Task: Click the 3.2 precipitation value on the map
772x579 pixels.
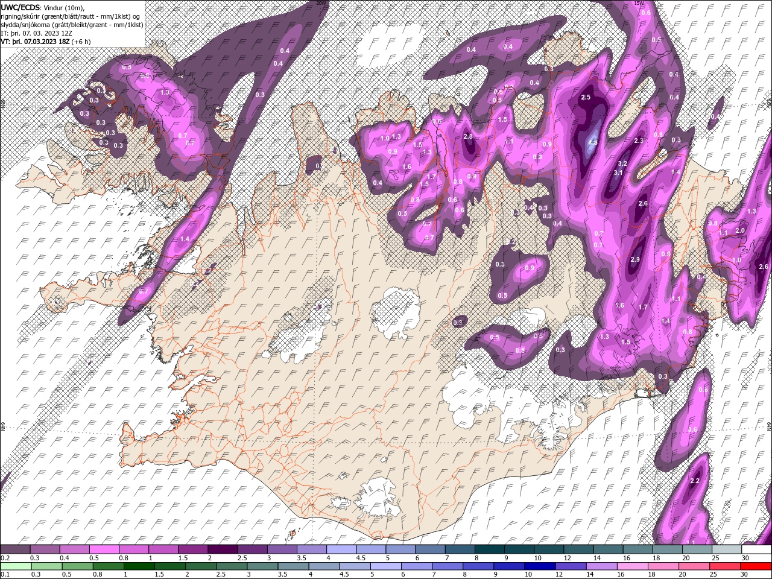Action: coord(622,163)
